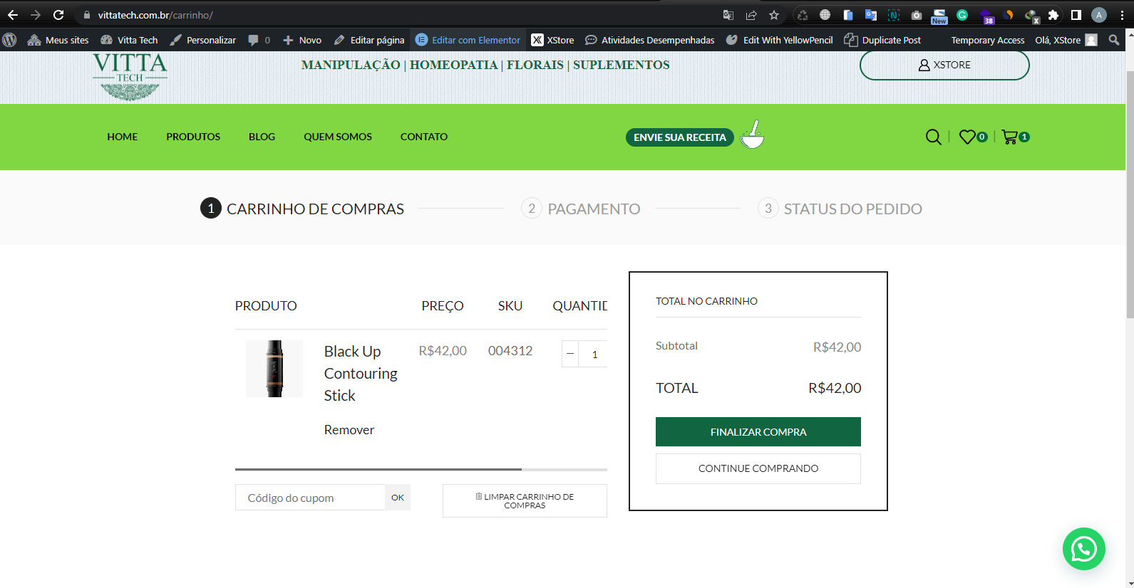Apply coupon with the OK button
This screenshot has width=1134, height=588.
click(x=398, y=498)
